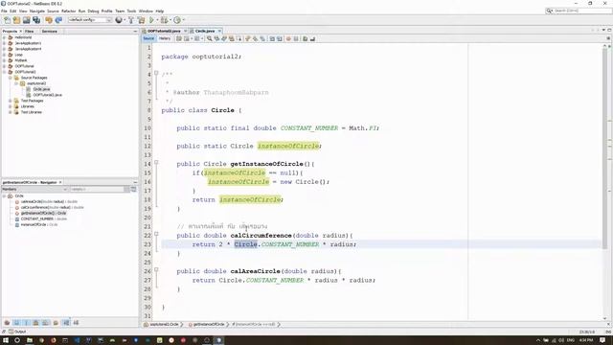Screen dimensions: 613x345
Task: Click the editor vertical scrollbar
Action: pyautogui.click(x=605, y=149)
